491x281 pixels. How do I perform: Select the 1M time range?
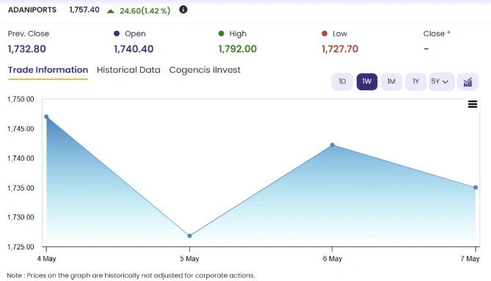[x=391, y=81]
